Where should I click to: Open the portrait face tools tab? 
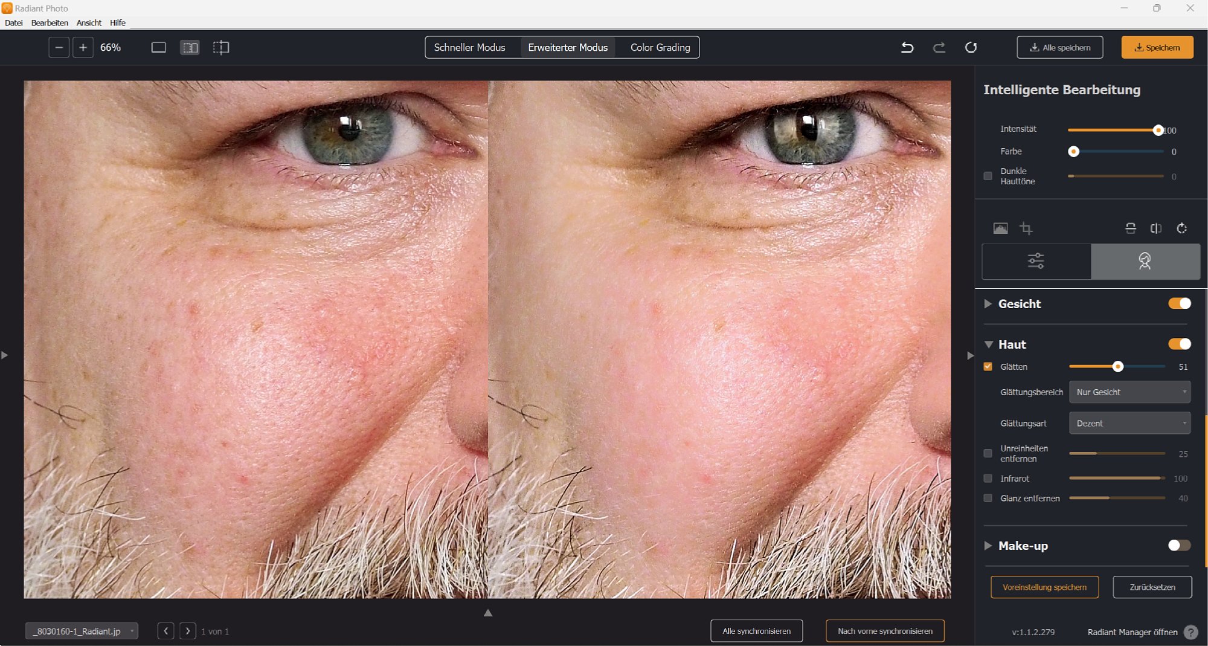click(1145, 261)
